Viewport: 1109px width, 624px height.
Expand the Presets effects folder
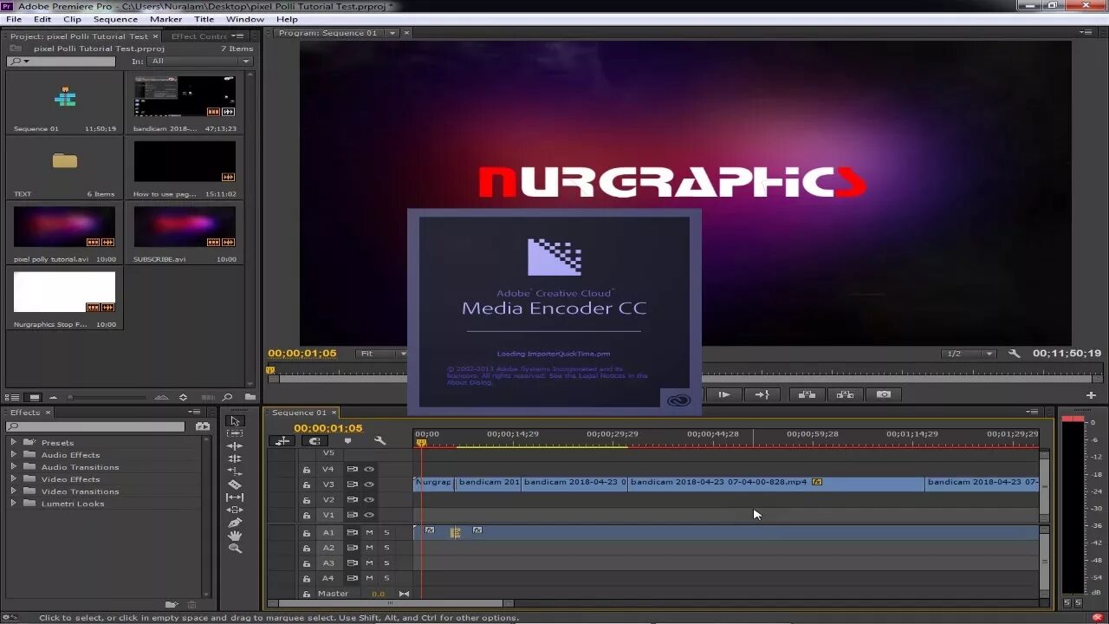pyautogui.click(x=13, y=442)
